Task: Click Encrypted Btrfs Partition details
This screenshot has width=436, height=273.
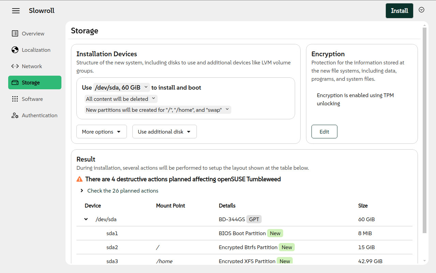Action: tap(248, 247)
